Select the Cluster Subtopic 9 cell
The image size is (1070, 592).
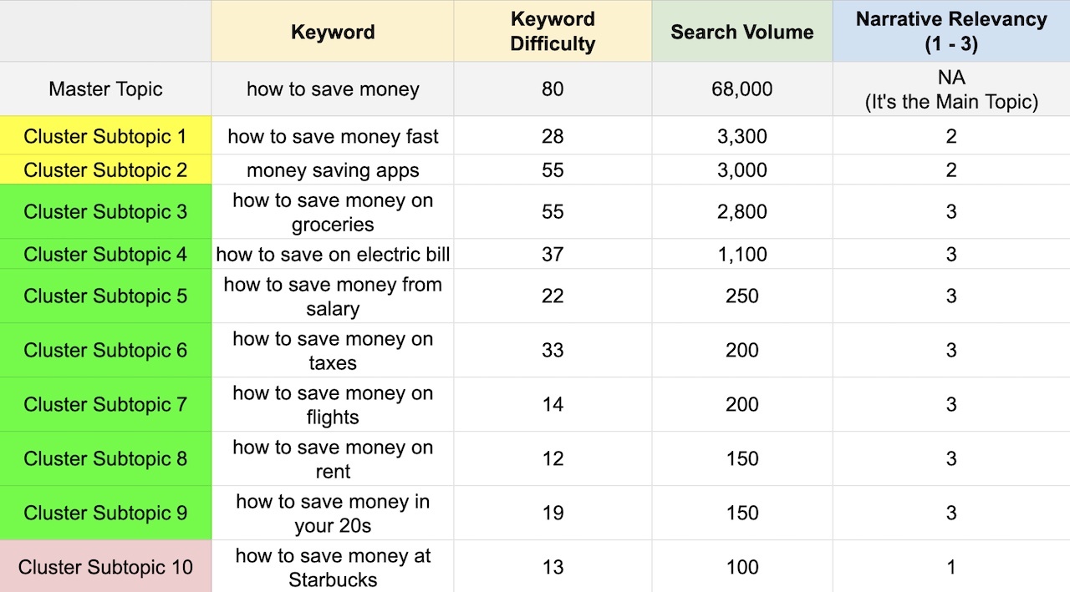105,513
